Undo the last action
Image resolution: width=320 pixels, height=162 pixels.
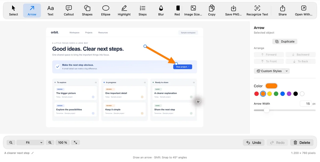click(254, 143)
